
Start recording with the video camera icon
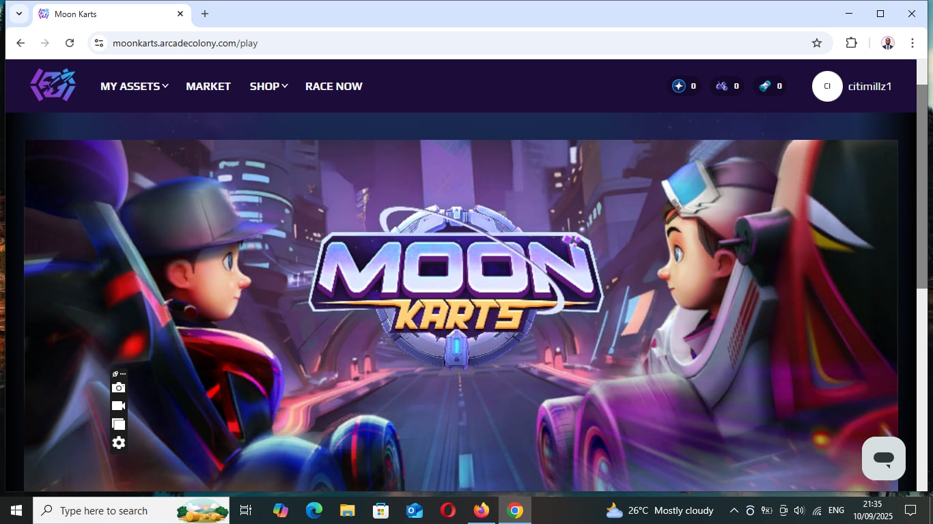click(119, 406)
